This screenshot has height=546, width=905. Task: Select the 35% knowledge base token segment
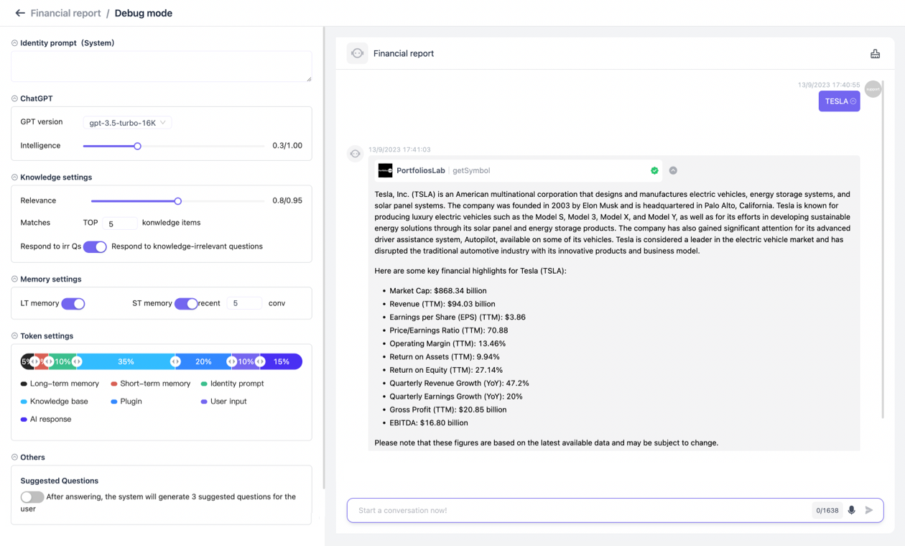point(126,361)
